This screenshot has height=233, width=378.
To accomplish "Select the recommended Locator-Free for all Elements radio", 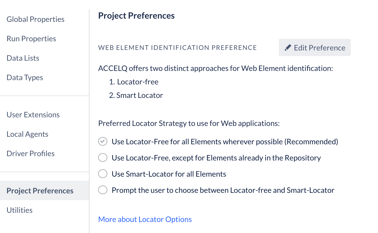I will tap(103, 141).
